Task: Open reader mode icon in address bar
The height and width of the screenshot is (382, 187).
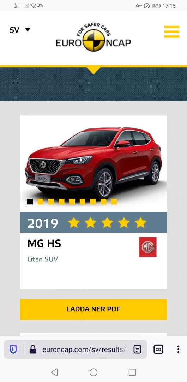Action: pos(137,349)
